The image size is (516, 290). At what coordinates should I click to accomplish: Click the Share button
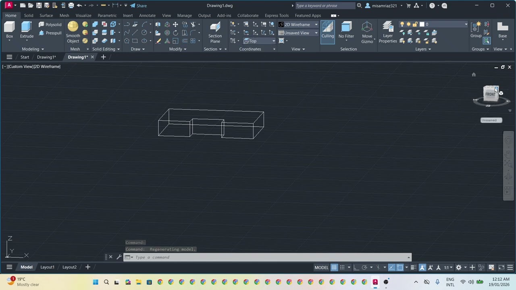138,6
